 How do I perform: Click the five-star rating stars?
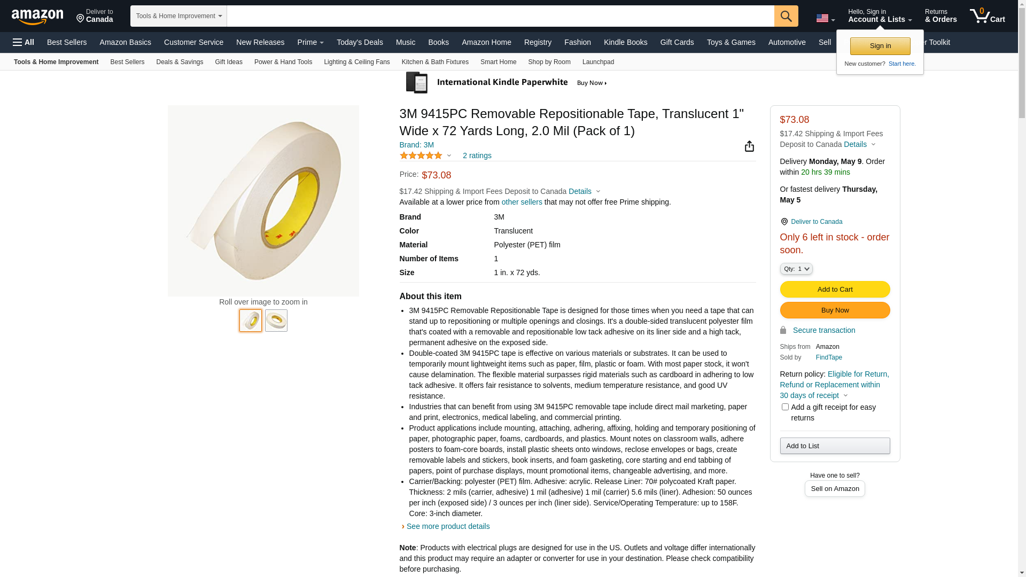point(421,155)
